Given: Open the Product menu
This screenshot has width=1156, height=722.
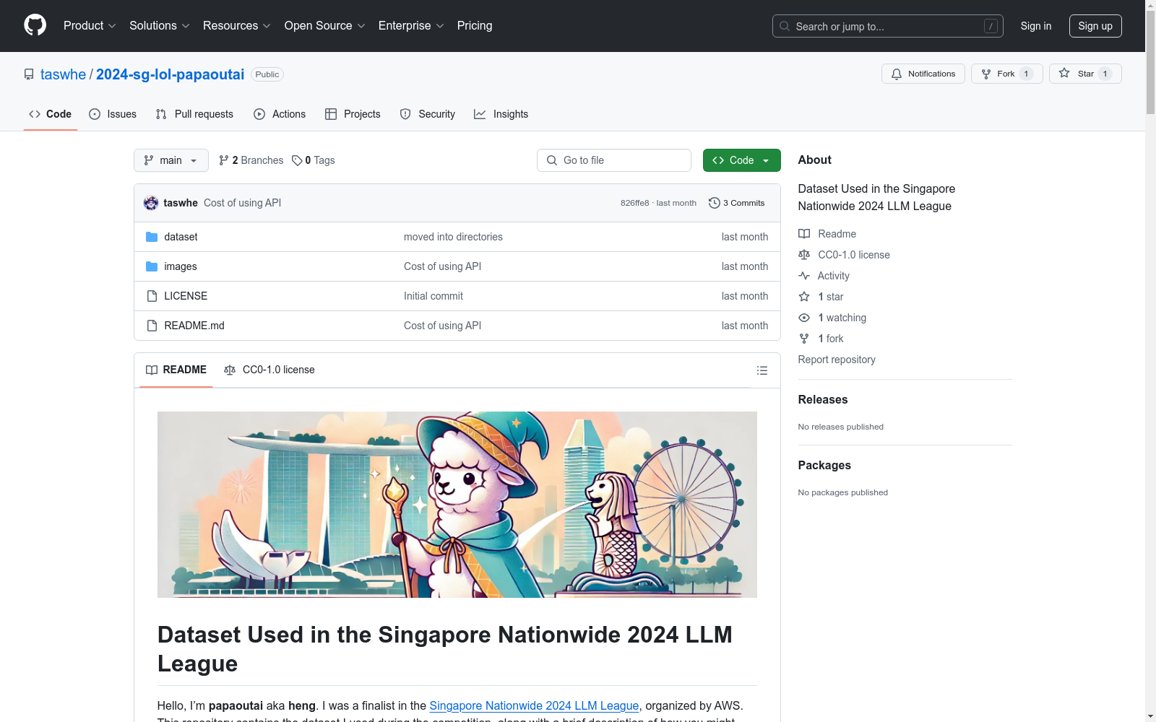Looking at the screenshot, I should 90,25.
